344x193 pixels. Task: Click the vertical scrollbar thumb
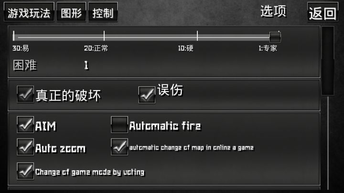(x=328, y=61)
